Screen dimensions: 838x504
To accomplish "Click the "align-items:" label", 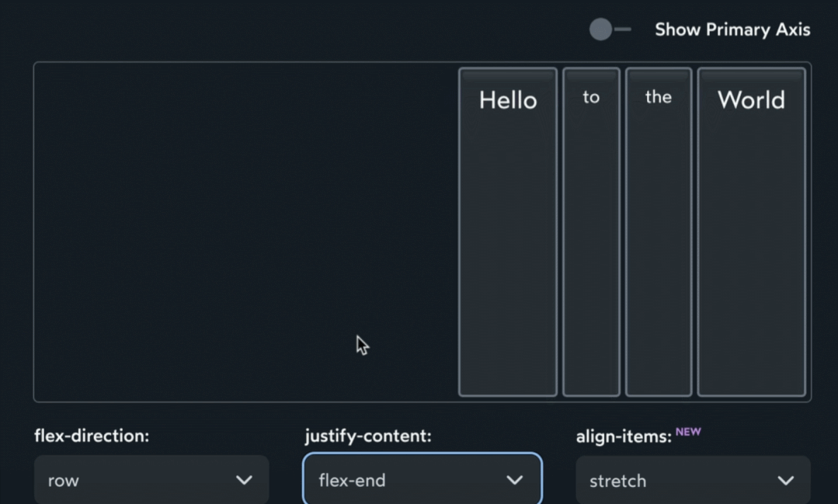I will [x=623, y=437].
